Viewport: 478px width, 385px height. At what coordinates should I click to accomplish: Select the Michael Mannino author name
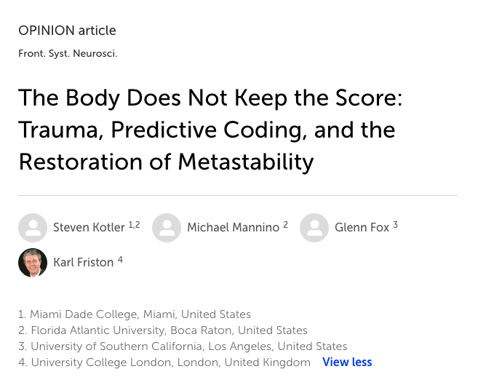point(233,228)
